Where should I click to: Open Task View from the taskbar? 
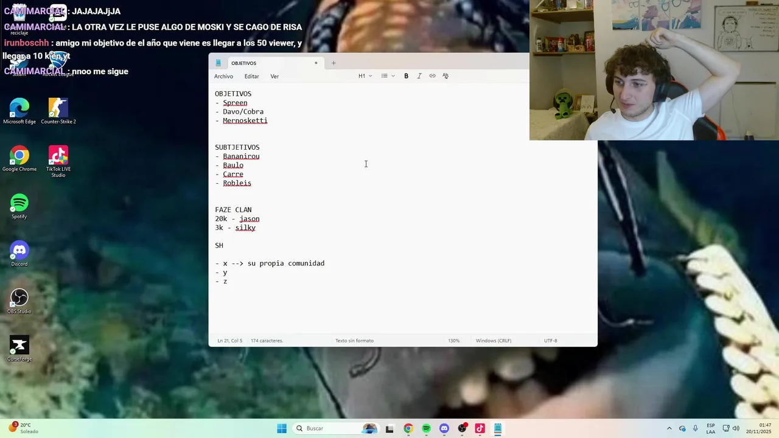point(389,428)
